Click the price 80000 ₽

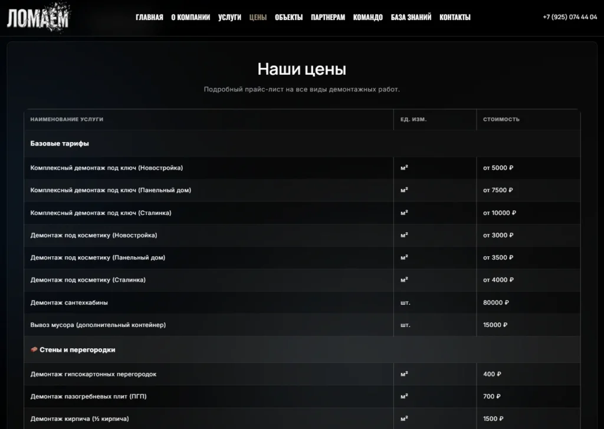tap(496, 302)
